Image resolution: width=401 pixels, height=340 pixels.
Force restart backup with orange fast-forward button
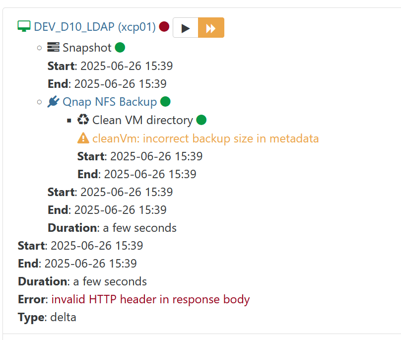tap(211, 28)
